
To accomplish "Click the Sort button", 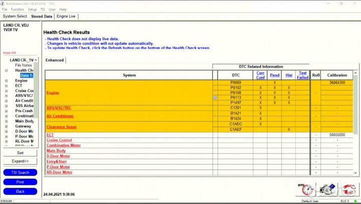I will 20,153.
